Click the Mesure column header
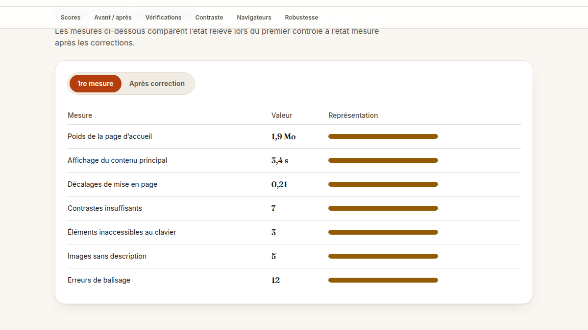The height and width of the screenshot is (330, 588). click(80, 115)
